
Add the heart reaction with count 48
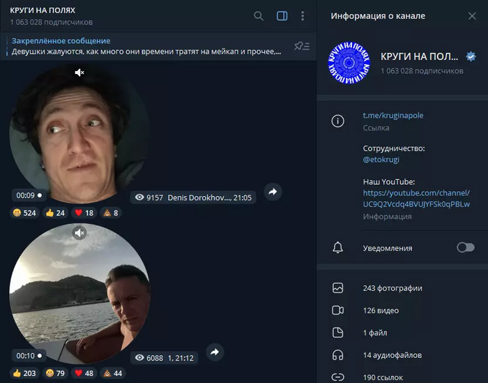pyautogui.click(x=84, y=373)
